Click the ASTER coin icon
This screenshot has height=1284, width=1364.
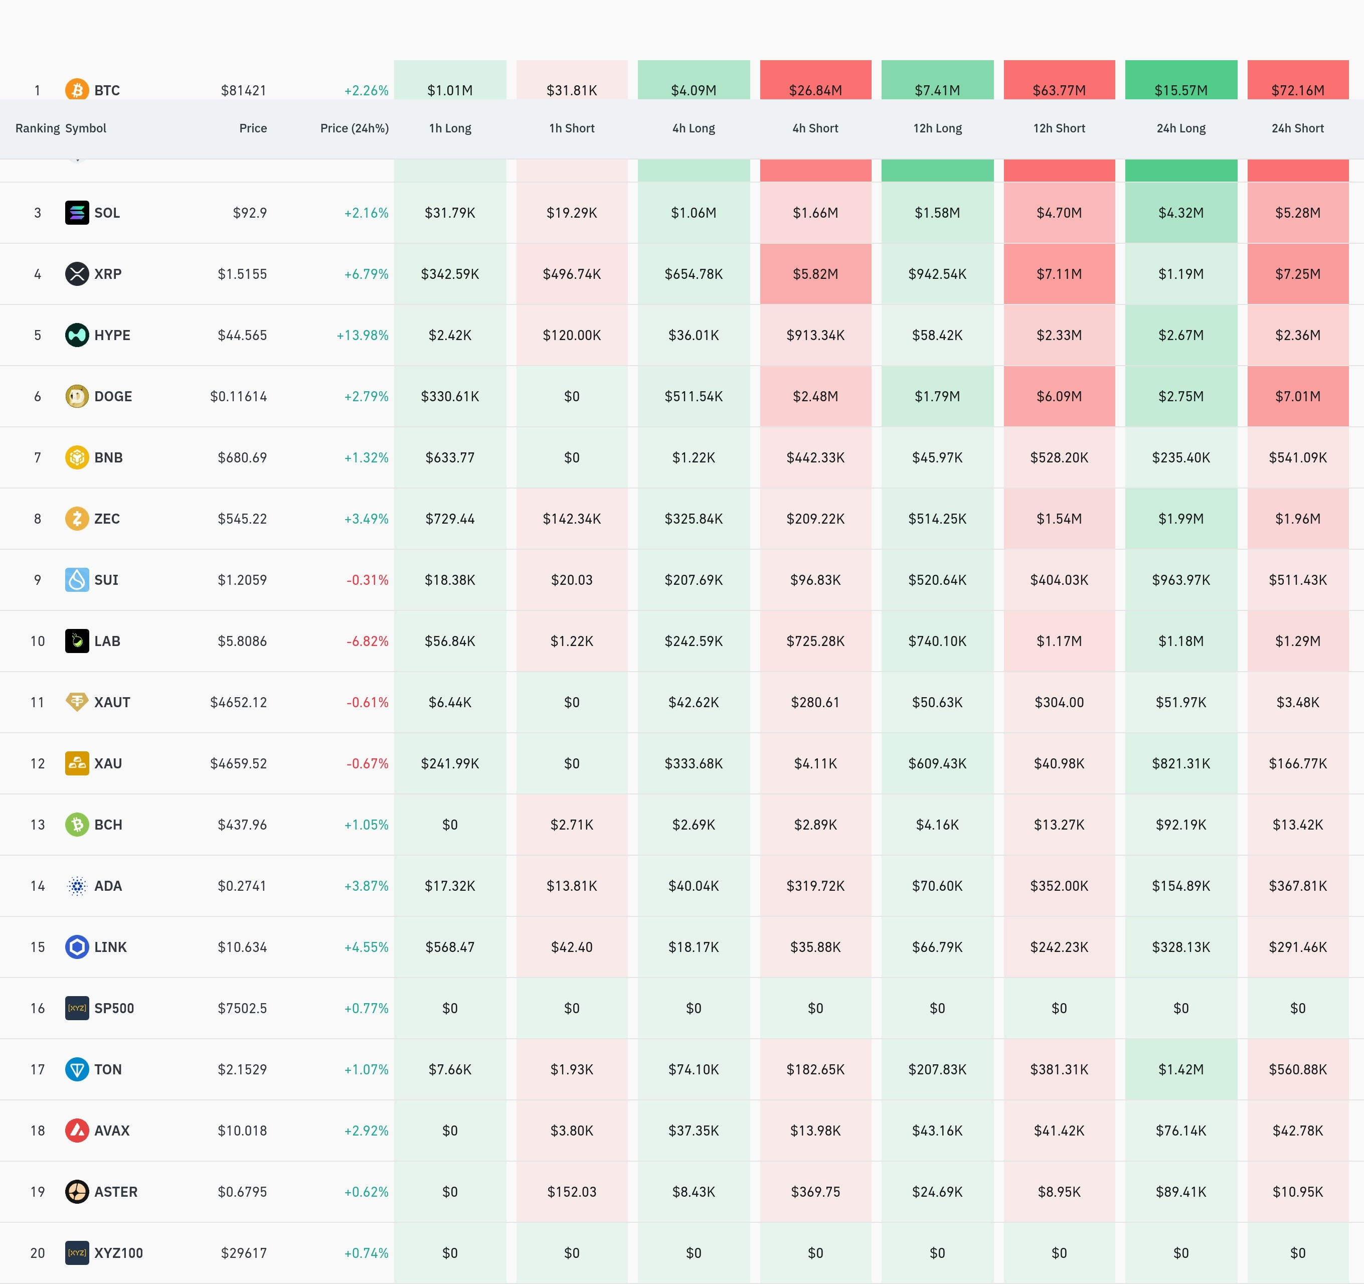point(77,1191)
